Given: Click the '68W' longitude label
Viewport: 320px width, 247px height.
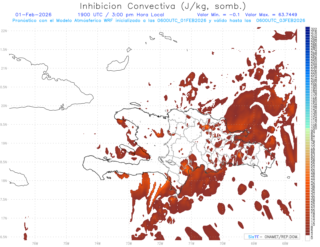Looking at the screenshot, I should coord(285,243).
